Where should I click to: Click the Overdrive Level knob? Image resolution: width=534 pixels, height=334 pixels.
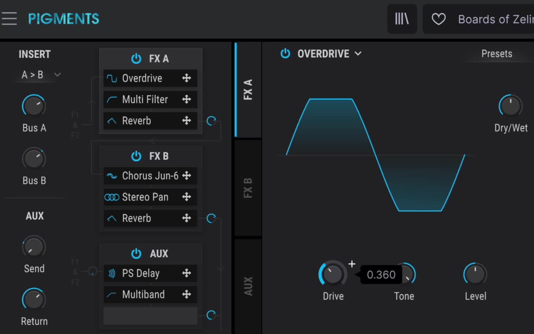pos(475,274)
